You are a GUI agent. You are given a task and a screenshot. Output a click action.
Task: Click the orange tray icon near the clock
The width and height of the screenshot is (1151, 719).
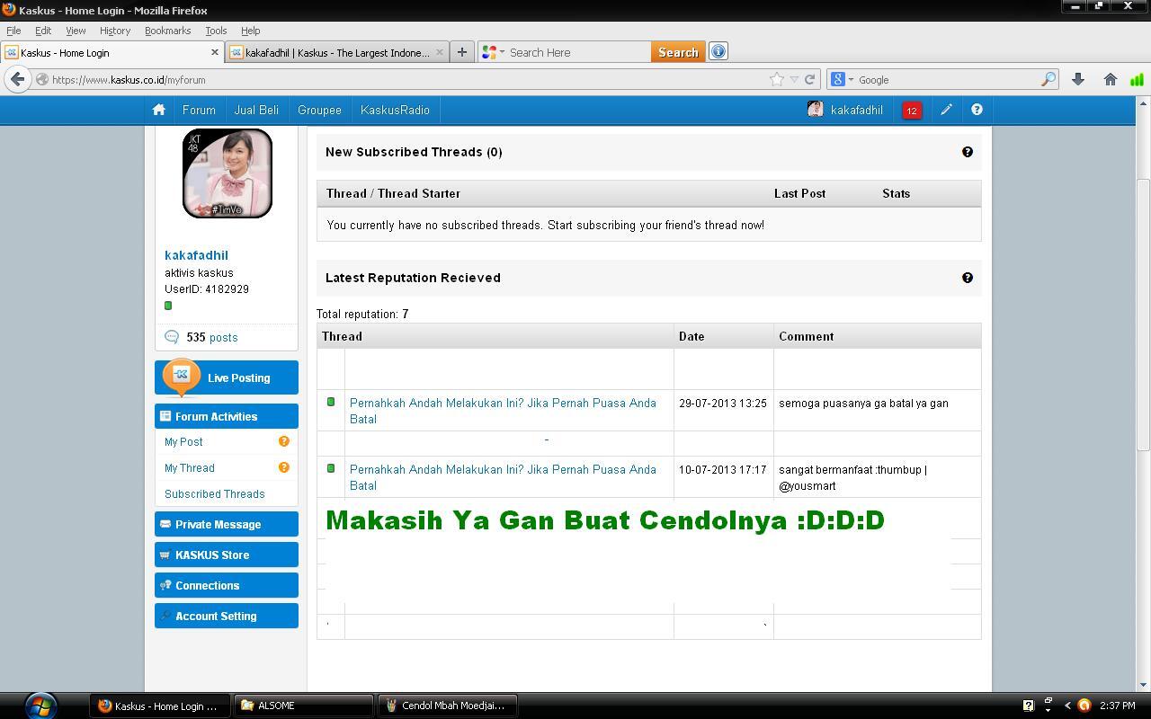click(x=1084, y=706)
